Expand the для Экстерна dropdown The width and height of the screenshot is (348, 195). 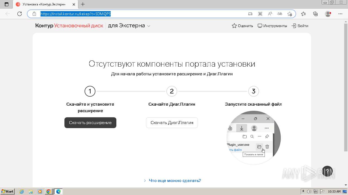pyautogui.click(x=129, y=26)
